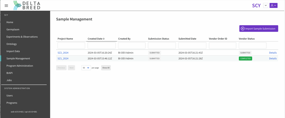Navigate to Import Data
The width and height of the screenshot is (285, 118).
click(13, 51)
